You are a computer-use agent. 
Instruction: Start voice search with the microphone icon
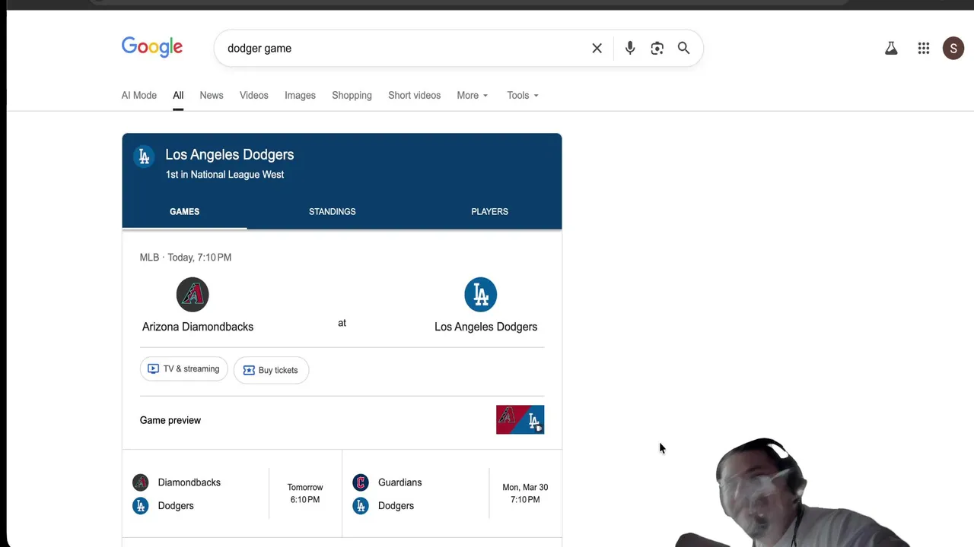(630, 49)
